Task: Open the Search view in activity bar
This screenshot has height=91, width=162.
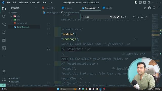Action: [x=4, y=17]
